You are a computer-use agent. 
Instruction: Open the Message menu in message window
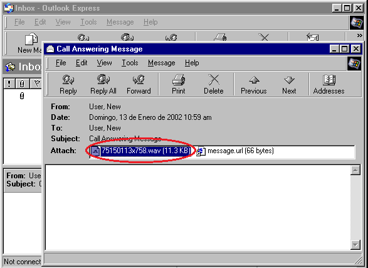click(162, 63)
